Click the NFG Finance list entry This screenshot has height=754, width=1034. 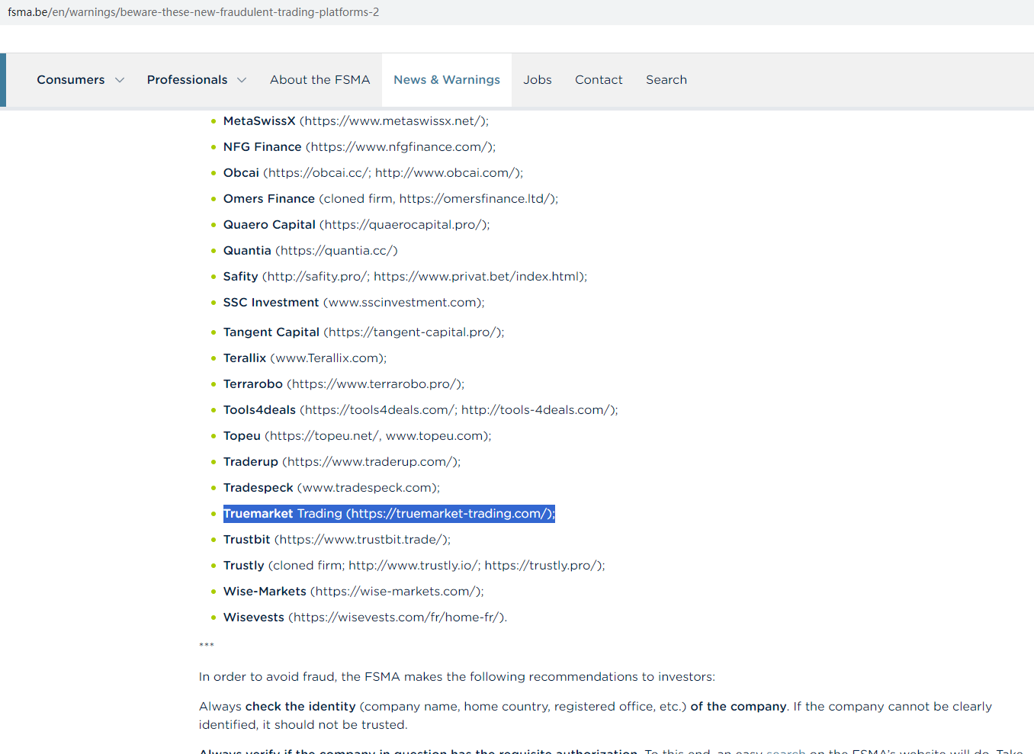coord(359,147)
